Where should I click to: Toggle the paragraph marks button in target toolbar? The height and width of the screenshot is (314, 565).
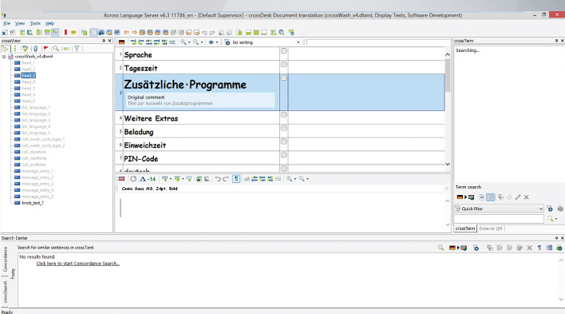pyautogui.click(x=236, y=179)
